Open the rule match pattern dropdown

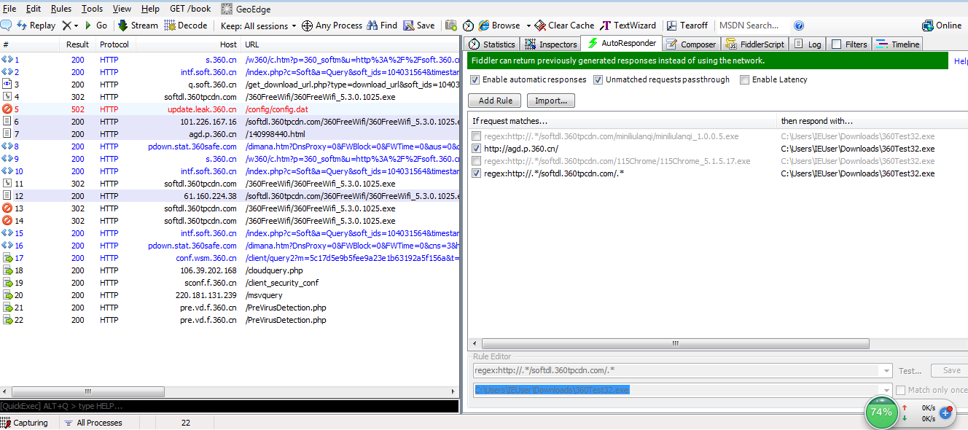tap(886, 371)
